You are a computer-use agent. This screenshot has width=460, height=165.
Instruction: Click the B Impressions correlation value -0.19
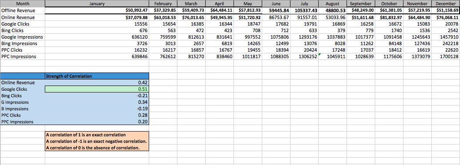tap(97, 109)
